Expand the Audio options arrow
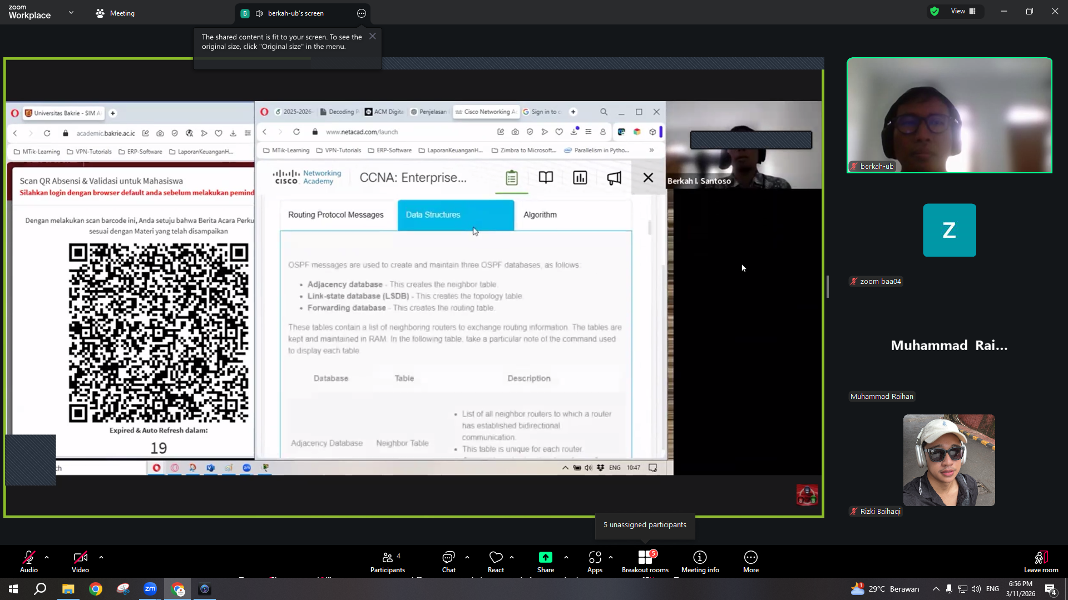 pyautogui.click(x=47, y=557)
